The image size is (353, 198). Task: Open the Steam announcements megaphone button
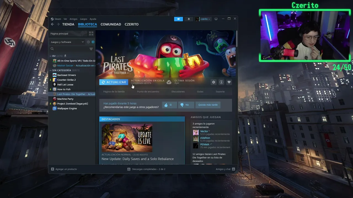pos(178,19)
